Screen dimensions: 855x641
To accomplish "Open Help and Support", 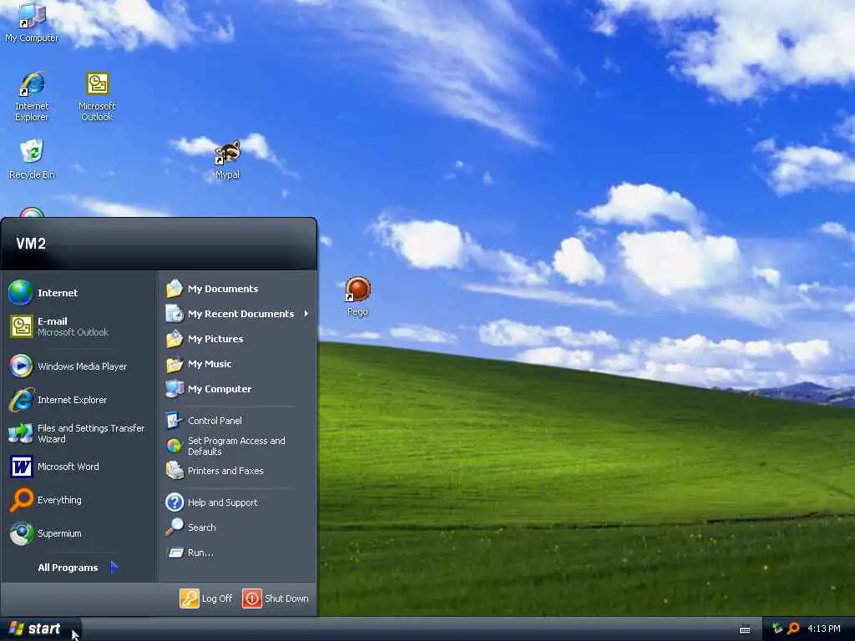I will pos(238,502).
